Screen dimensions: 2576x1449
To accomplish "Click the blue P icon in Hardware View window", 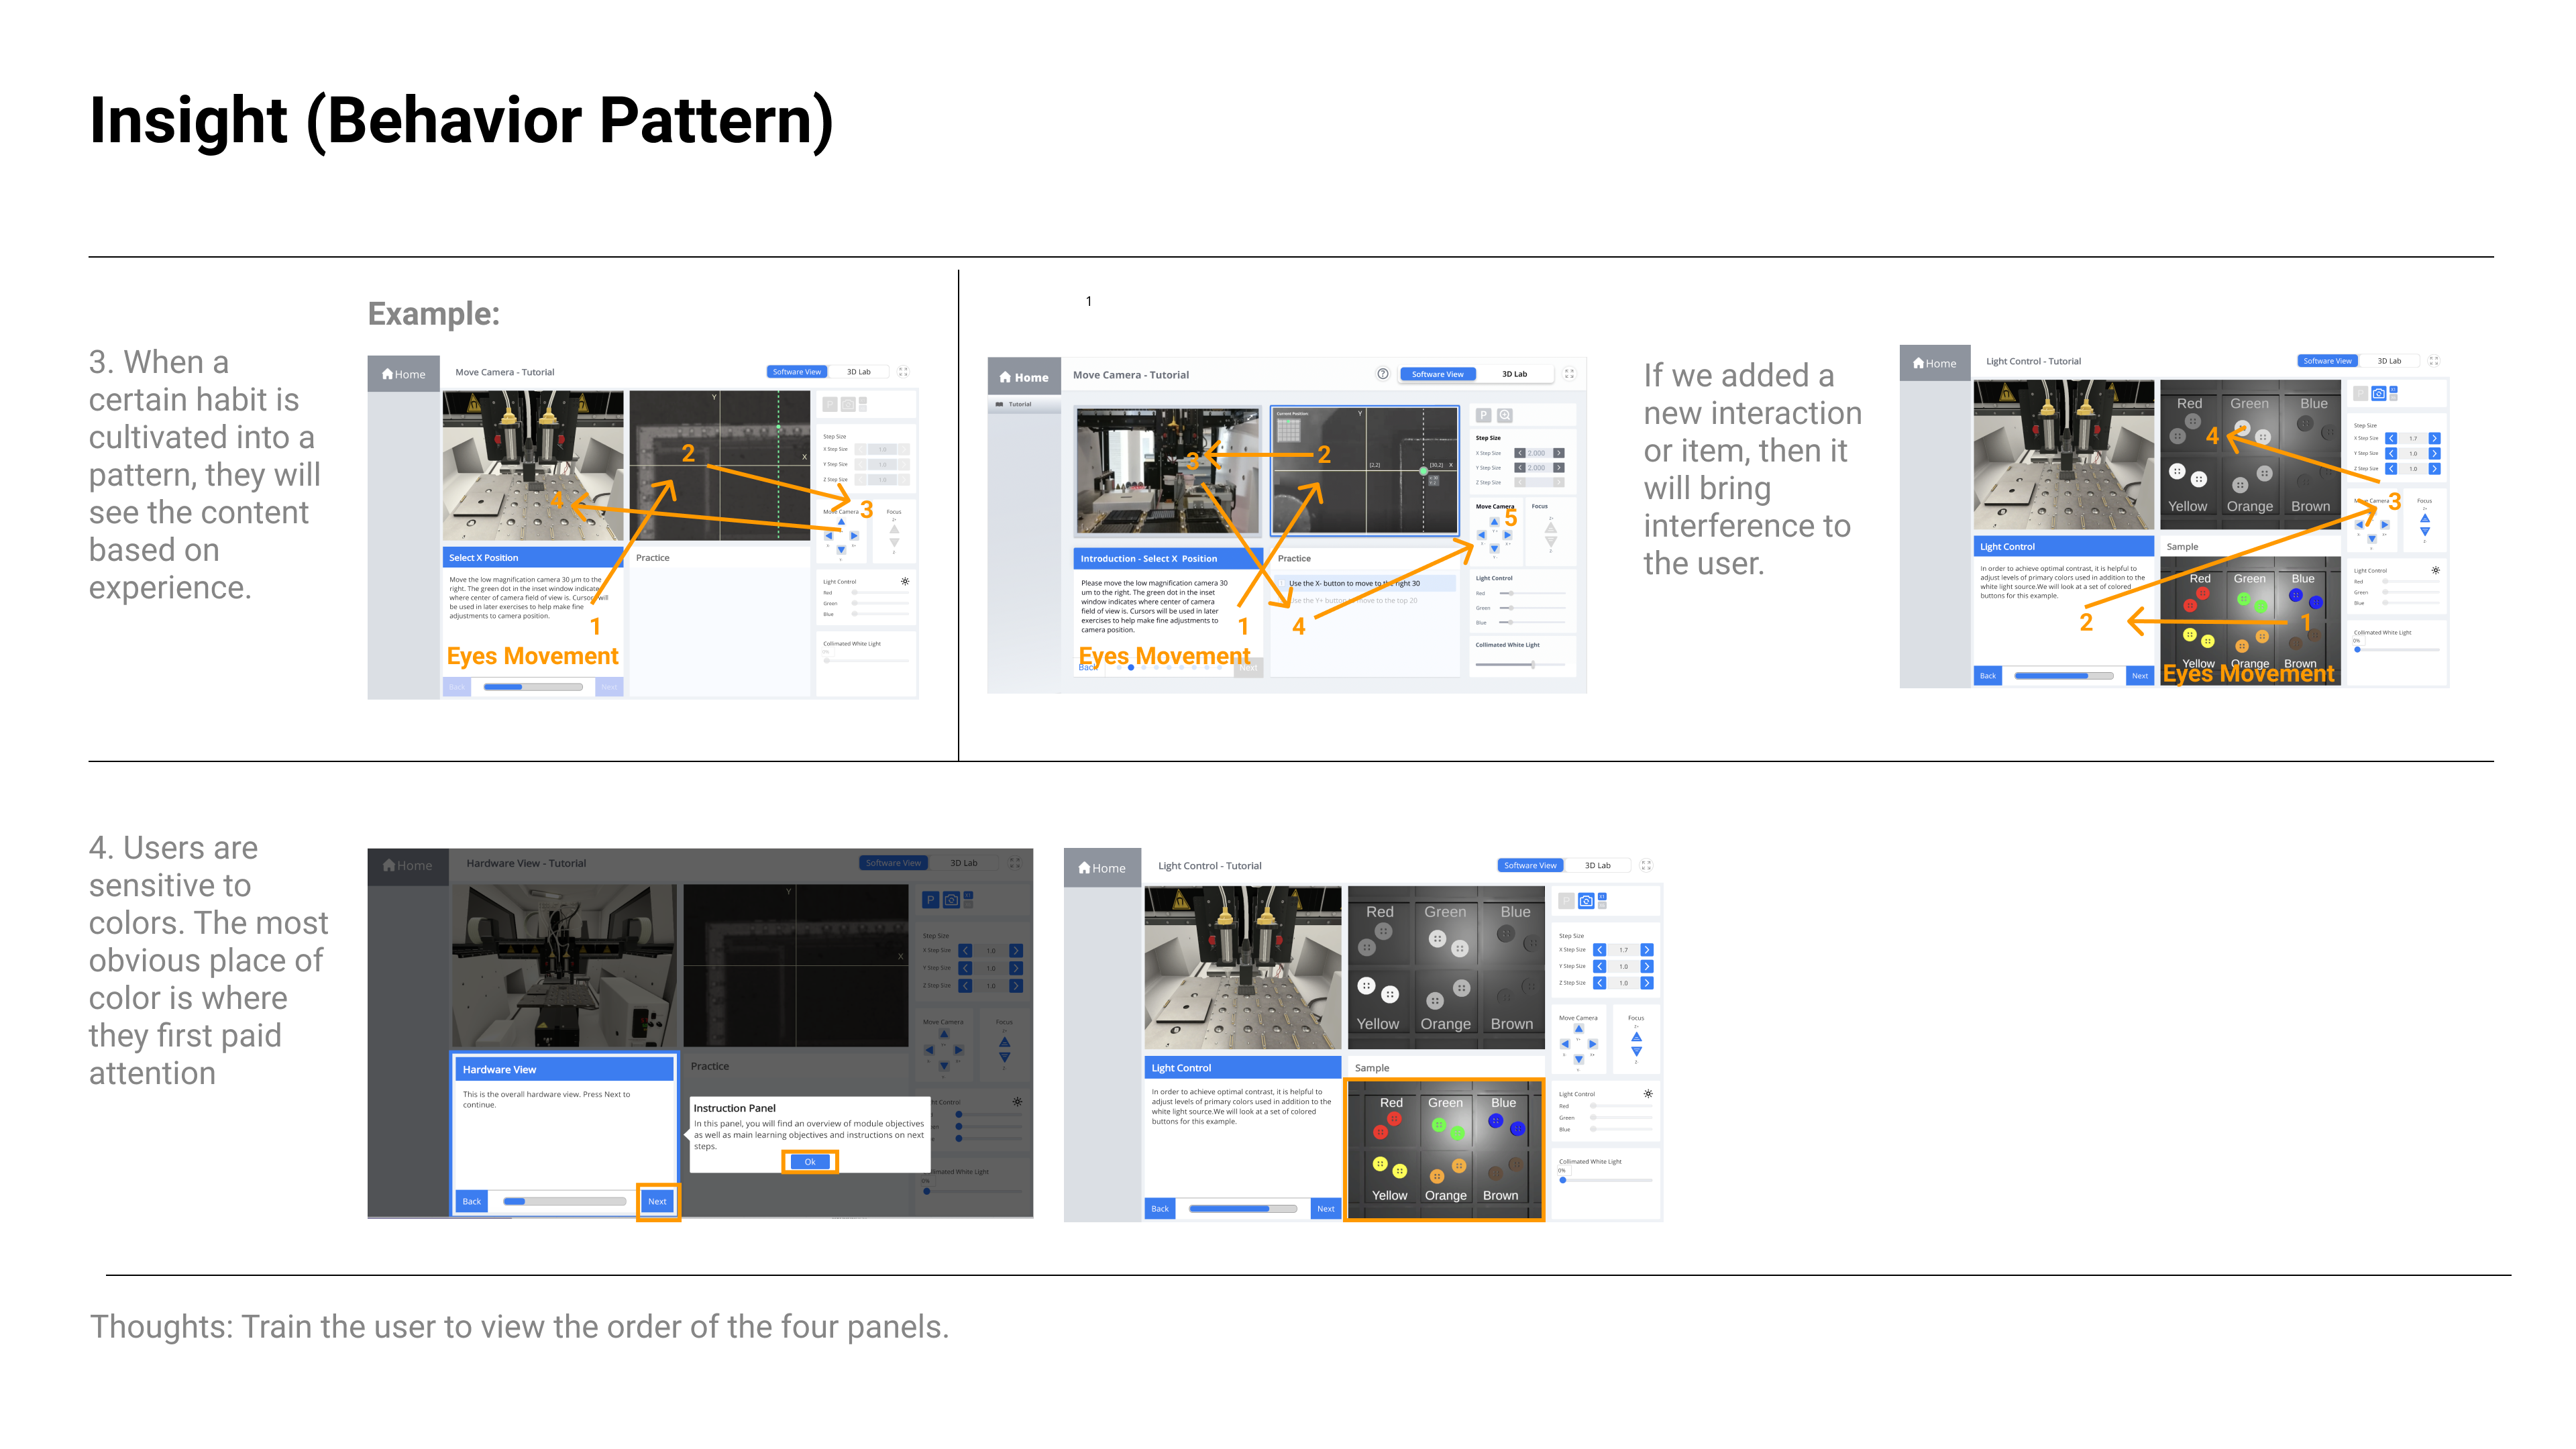I will coord(930,900).
